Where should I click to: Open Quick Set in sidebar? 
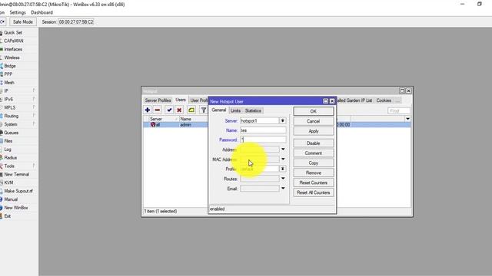tap(13, 32)
